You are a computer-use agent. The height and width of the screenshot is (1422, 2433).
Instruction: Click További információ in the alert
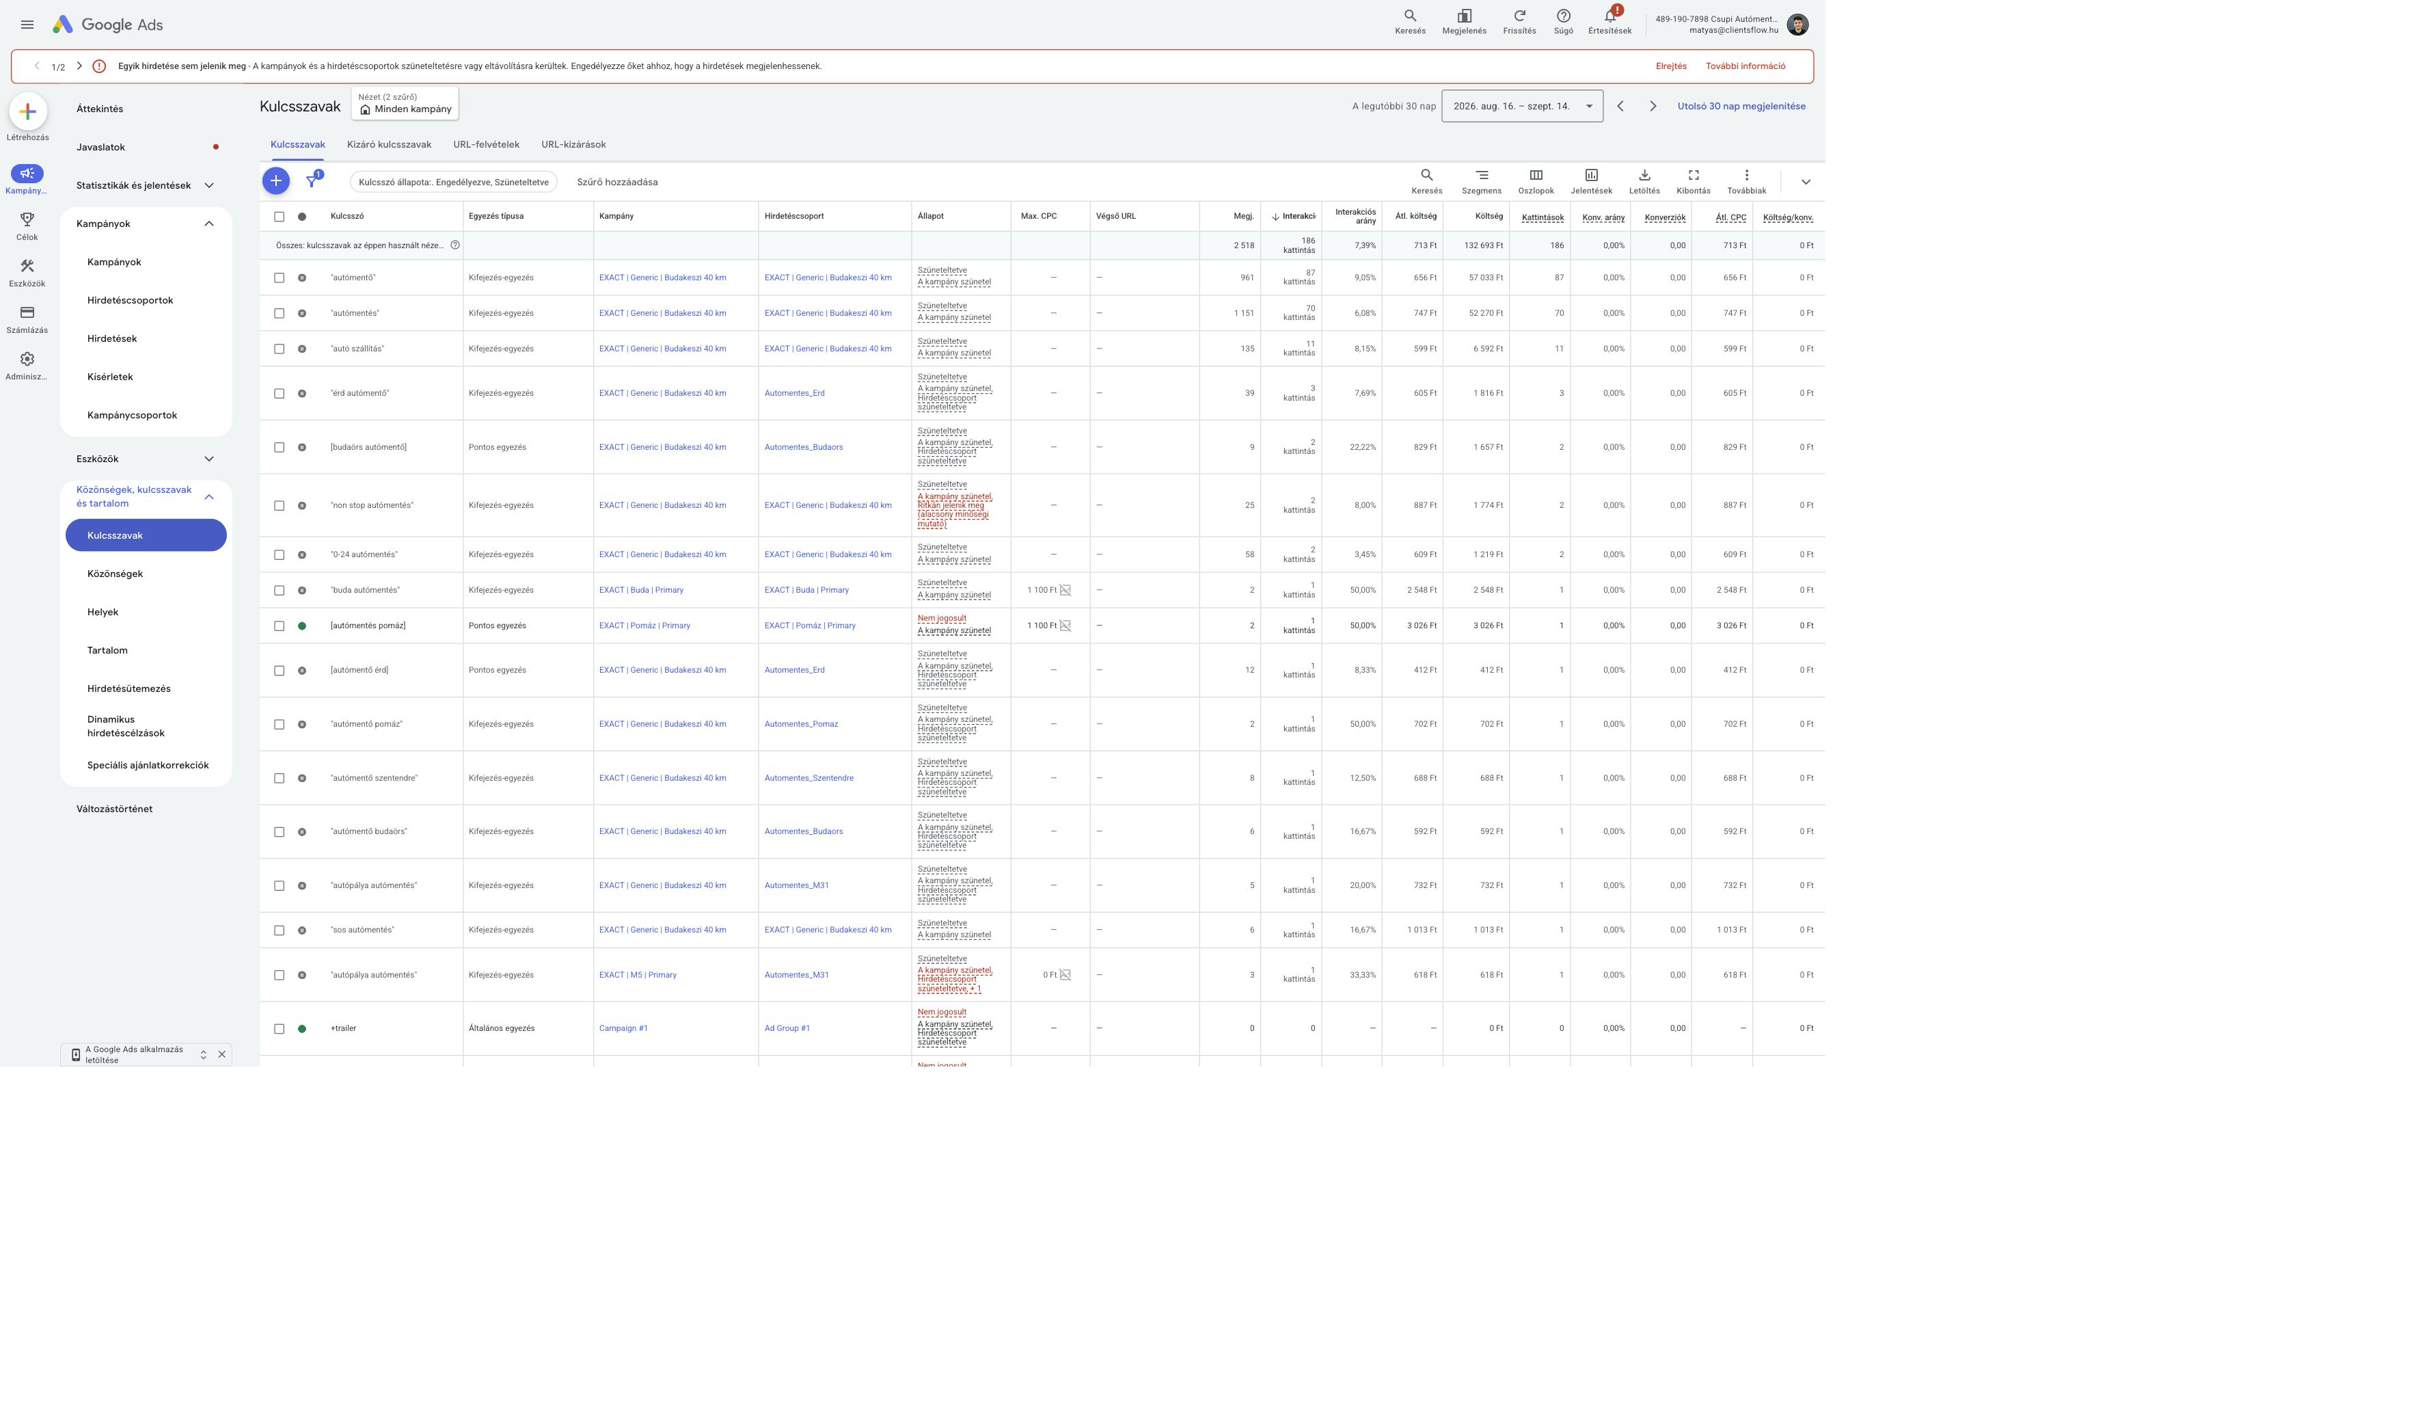1745,67
